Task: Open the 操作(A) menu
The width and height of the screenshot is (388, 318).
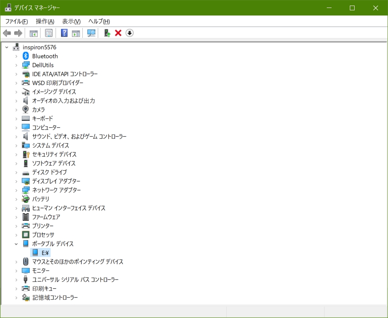Action: click(x=45, y=21)
